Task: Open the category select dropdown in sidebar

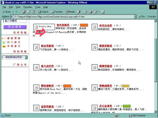Action: pyautogui.click(x=15, y=57)
